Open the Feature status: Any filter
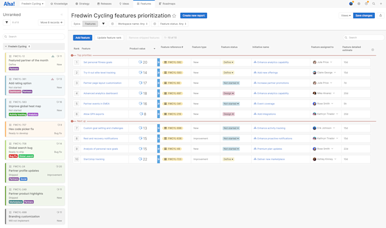This screenshot has width=386, height=228. [x=173, y=24]
